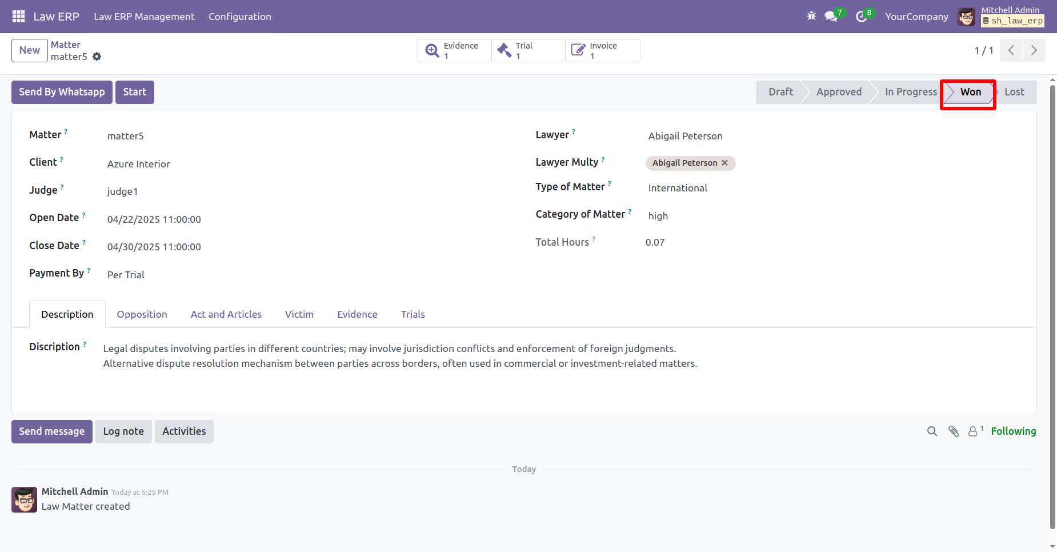
Task: Switch to the Victim tab
Action: 299,314
